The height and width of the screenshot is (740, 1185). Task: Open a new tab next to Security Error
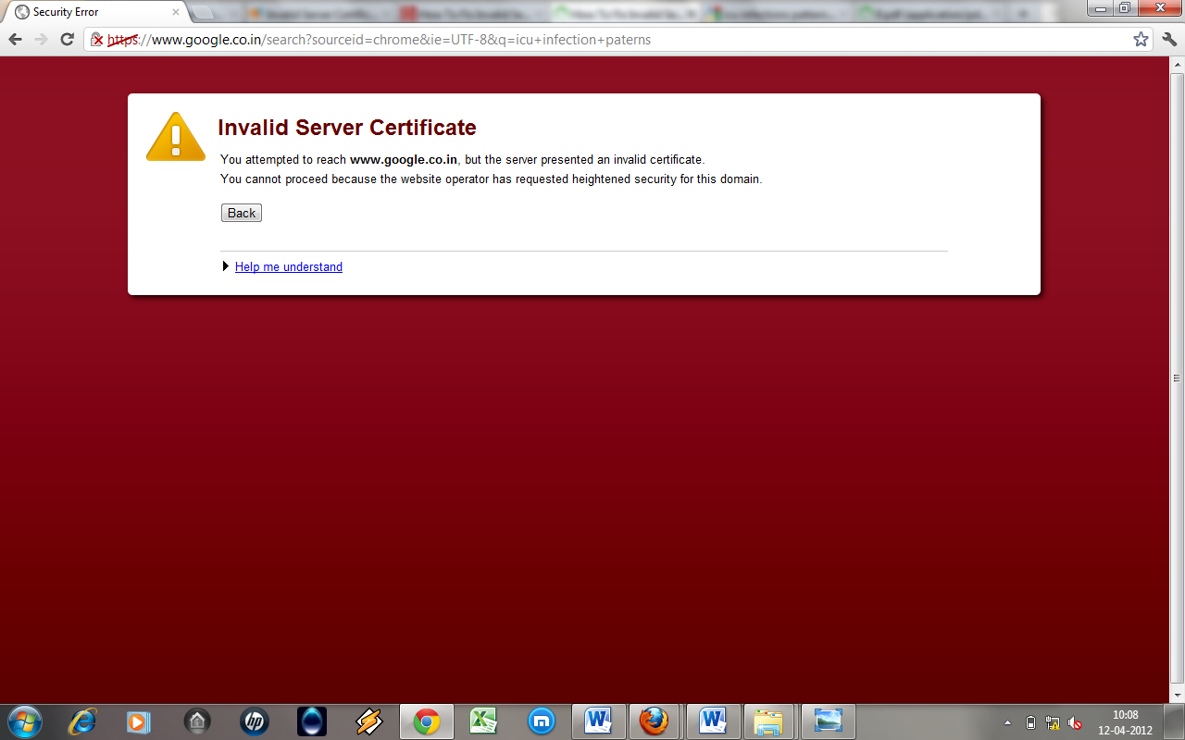[x=204, y=12]
